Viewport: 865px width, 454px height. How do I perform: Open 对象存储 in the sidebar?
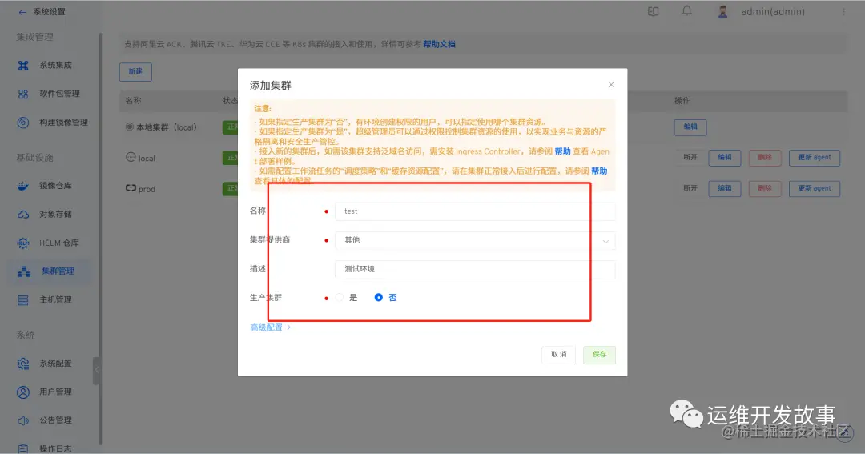55,214
